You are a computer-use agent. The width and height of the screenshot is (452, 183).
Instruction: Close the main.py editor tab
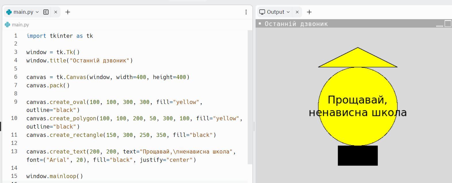point(56,12)
